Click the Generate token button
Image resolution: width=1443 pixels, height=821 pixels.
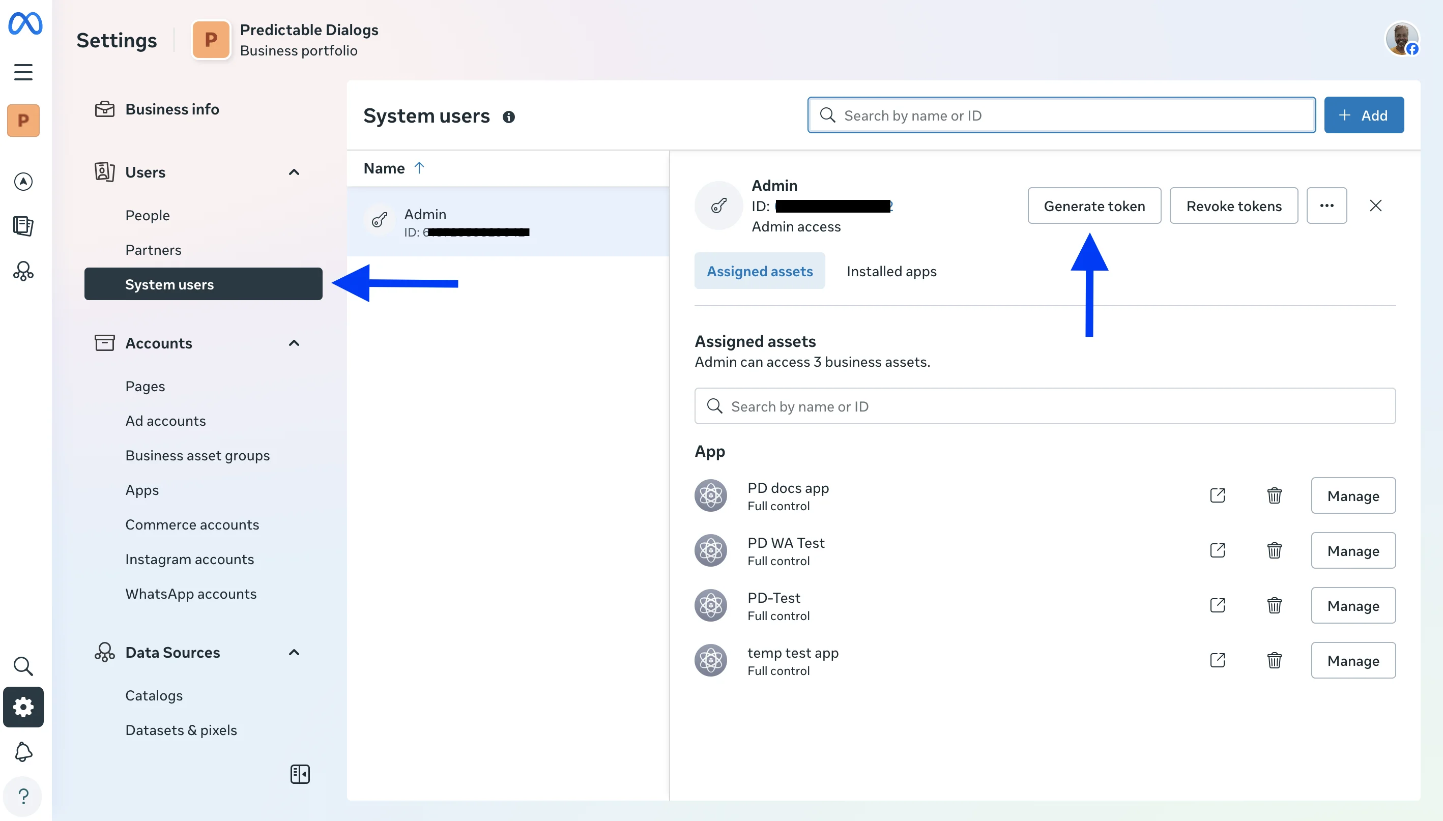click(x=1093, y=206)
